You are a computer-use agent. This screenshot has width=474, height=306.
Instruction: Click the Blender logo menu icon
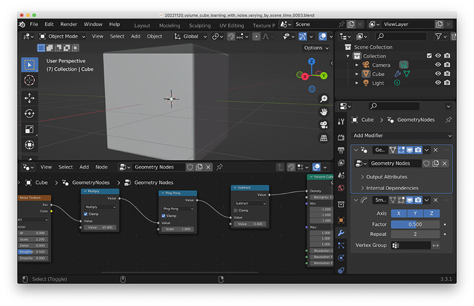(22, 25)
